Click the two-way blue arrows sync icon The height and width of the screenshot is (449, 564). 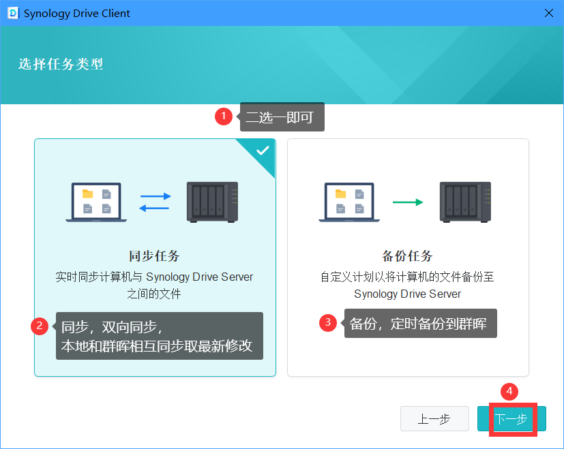(155, 202)
